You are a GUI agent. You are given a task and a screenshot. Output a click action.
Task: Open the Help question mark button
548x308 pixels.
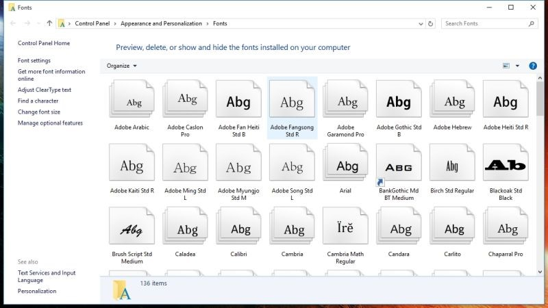point(533,66)
